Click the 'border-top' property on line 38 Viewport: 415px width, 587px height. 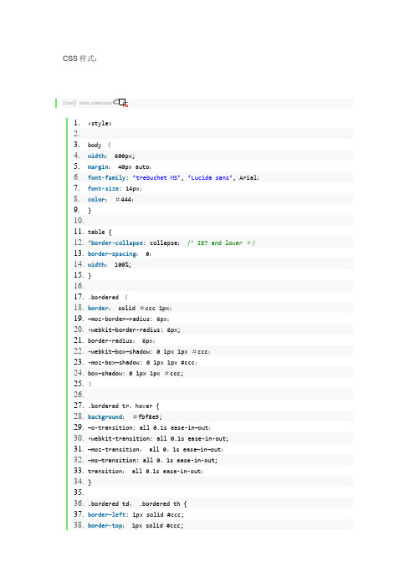(x=105, y=525)
